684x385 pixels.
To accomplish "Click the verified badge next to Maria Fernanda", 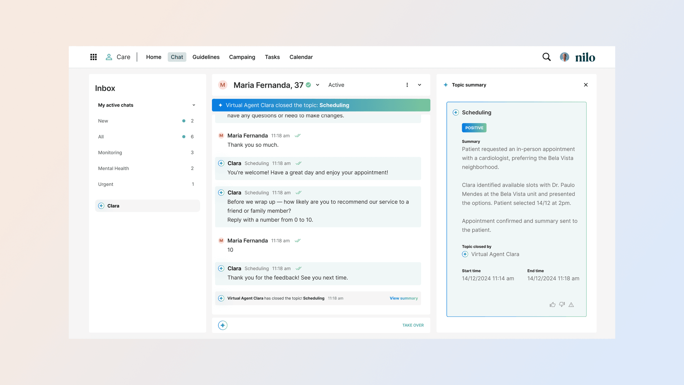I will click(x=309, y=85).
